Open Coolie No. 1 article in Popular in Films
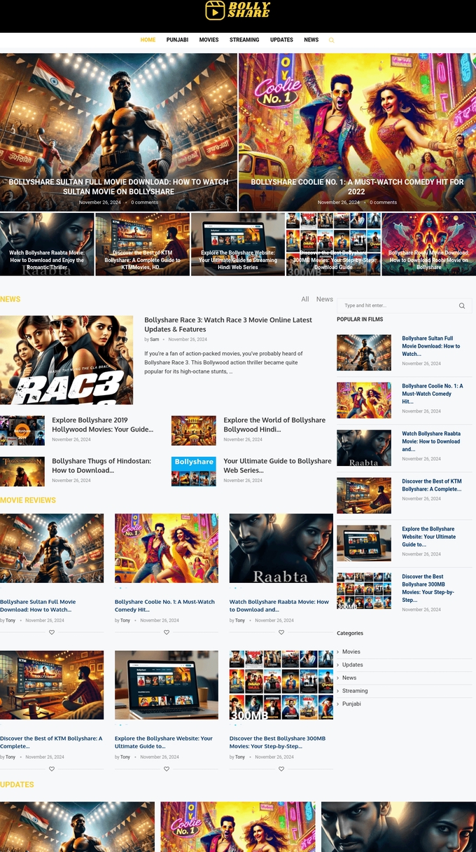 tap(433, 394)
